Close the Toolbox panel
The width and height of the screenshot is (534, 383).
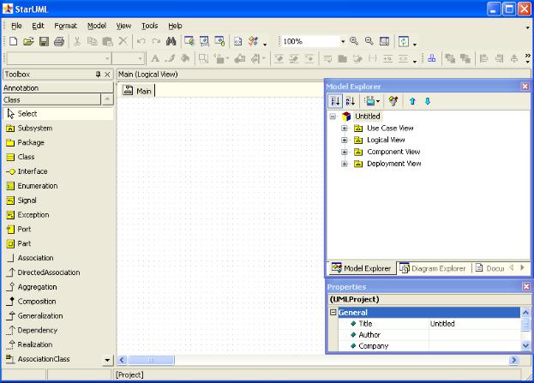(x=108, y=74)
